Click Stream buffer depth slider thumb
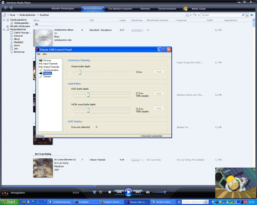The image size is (257, 205). [x=80, y=72]
